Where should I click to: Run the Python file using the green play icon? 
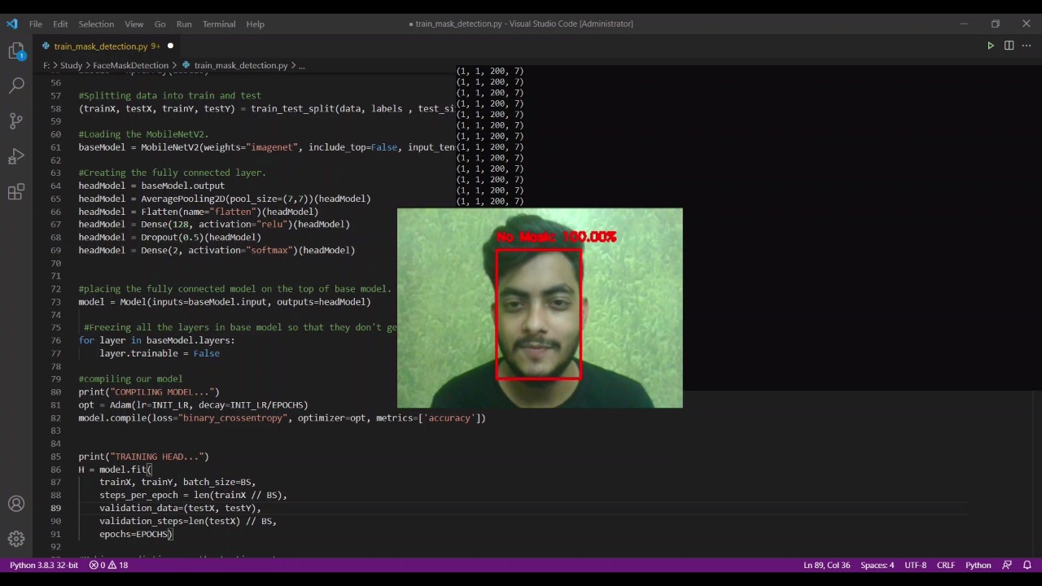point(990,46)
